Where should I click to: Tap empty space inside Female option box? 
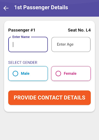[x=83, y=74]
